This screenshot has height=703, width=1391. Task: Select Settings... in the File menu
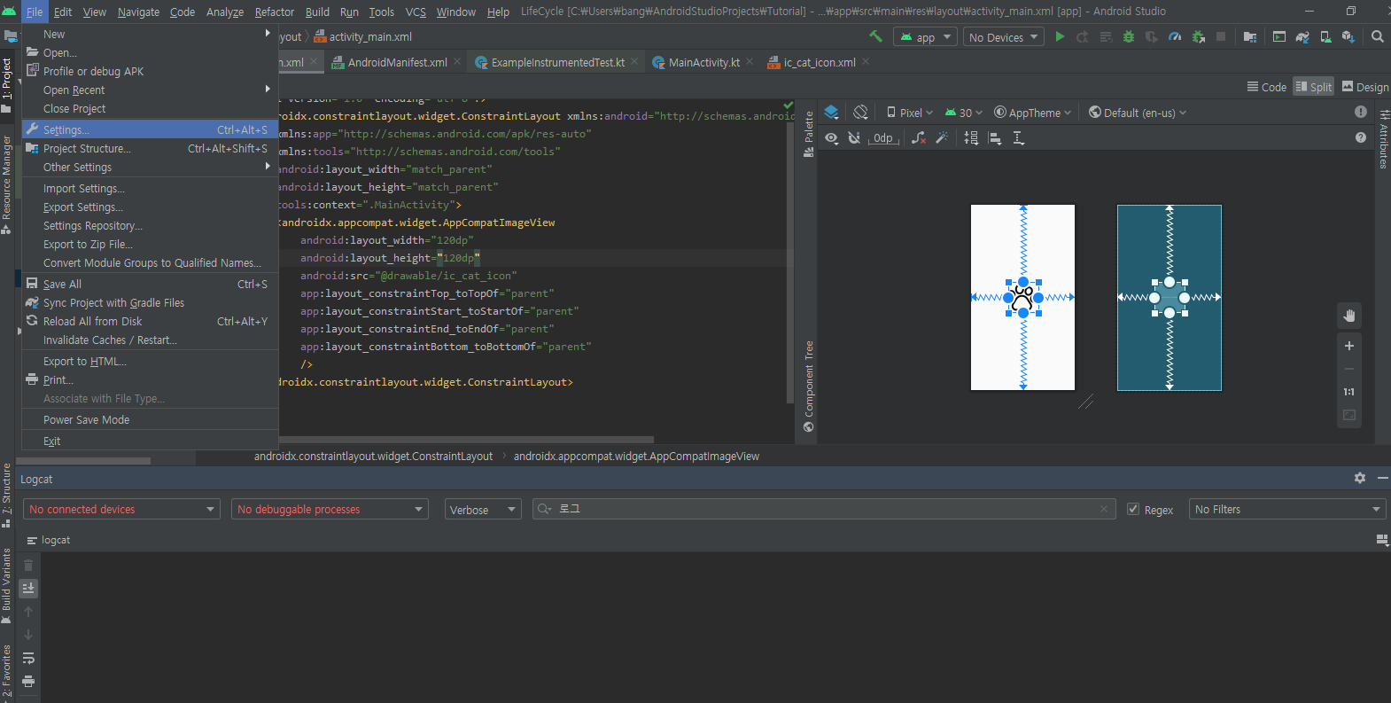coord(150,129)
